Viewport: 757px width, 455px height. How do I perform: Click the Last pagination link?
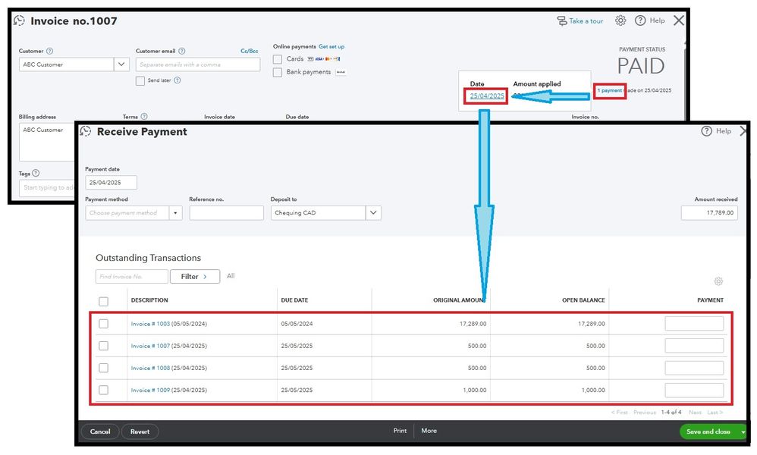point(715,412)
